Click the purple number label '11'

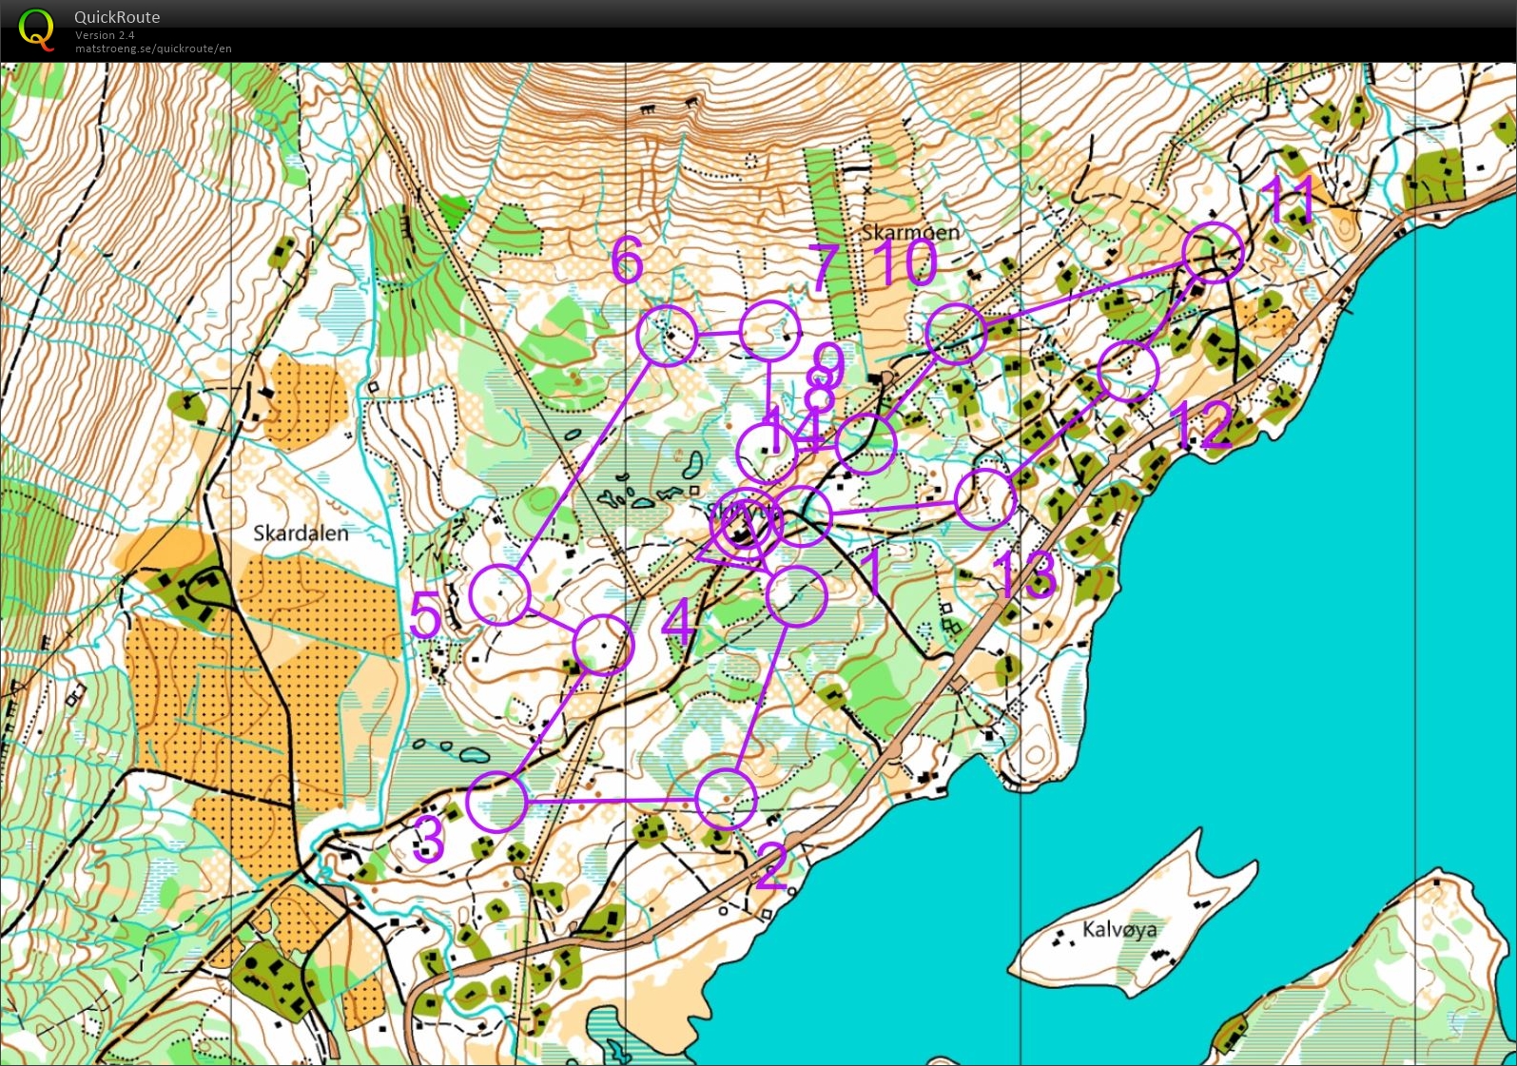[x=1289, y=200]
